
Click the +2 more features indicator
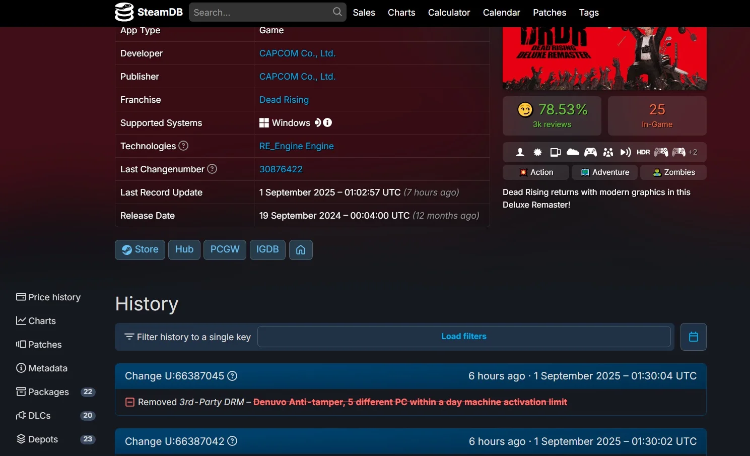(693, 152)
